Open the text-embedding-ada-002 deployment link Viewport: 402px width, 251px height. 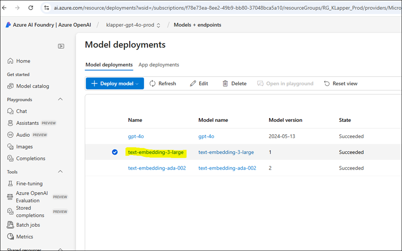pyautogui.click(x=157, y=168)
